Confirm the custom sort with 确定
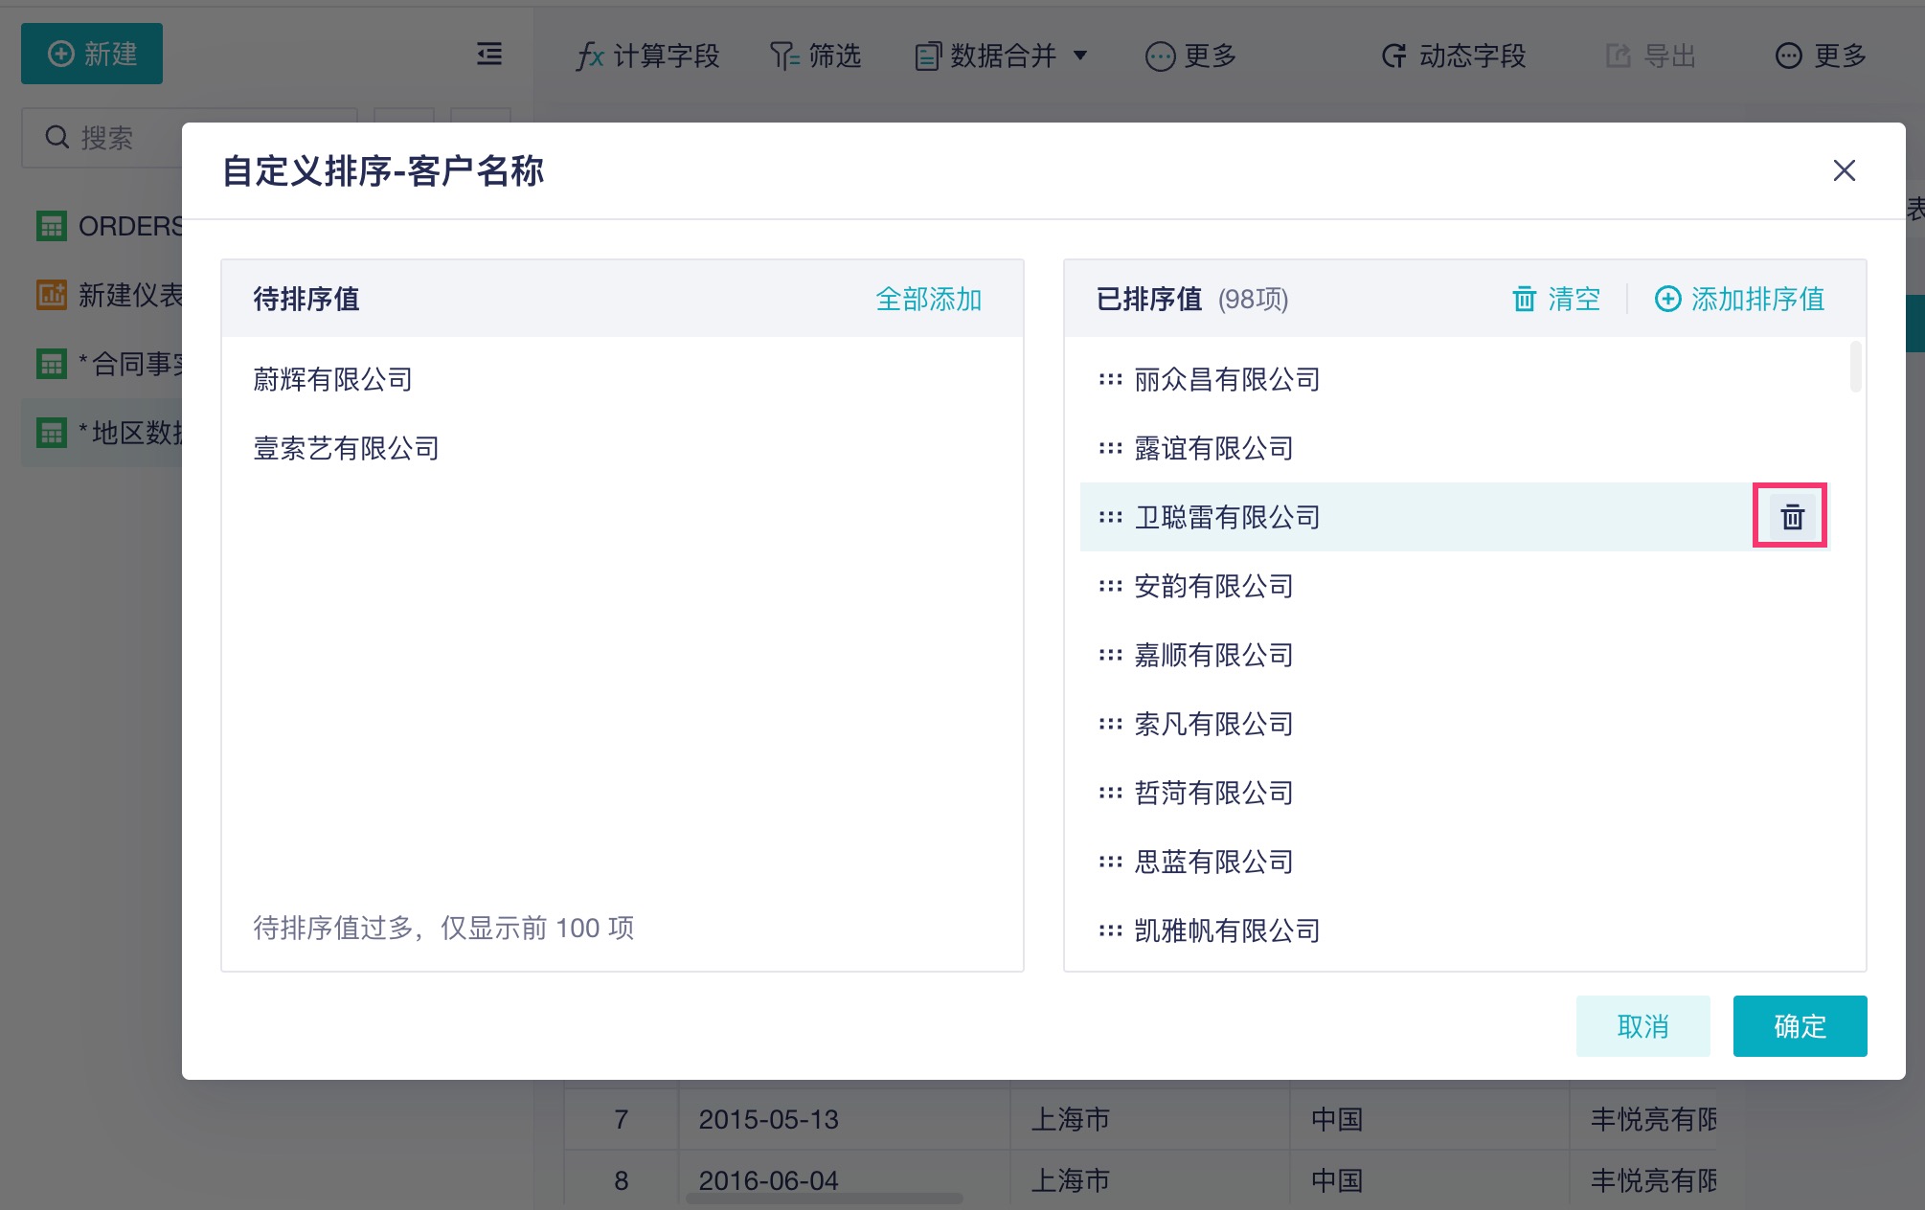This screenshot has height=1210, width=1925. click(x=1800, y=1026)
